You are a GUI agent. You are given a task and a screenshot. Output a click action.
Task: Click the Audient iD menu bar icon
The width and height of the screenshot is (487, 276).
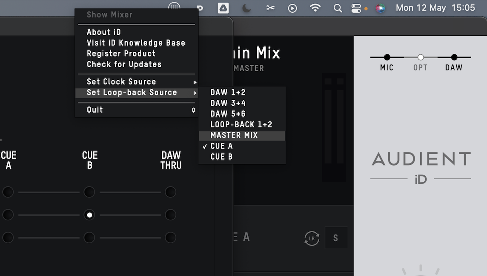200,8
